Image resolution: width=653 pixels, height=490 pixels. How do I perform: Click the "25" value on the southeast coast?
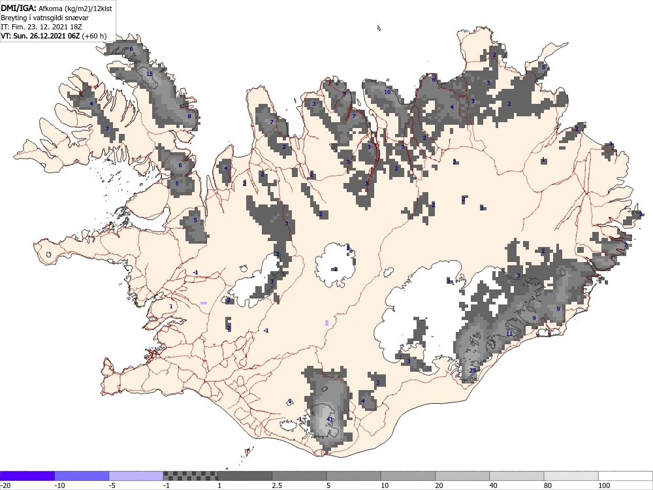[473, 370]
